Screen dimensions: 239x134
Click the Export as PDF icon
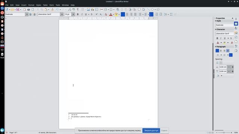(x=24, y=10)
